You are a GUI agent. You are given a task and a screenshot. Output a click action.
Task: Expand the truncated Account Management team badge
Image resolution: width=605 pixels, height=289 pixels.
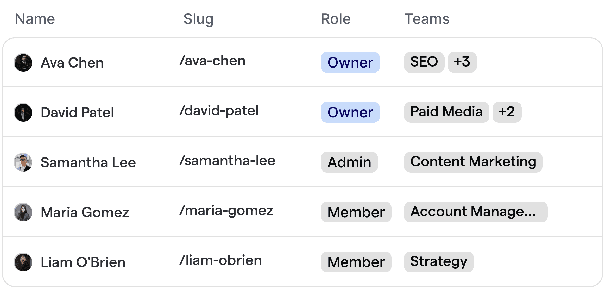[x=475, y=212]
